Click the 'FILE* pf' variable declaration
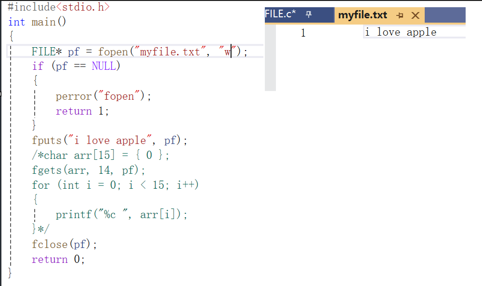 coord(56,52)
